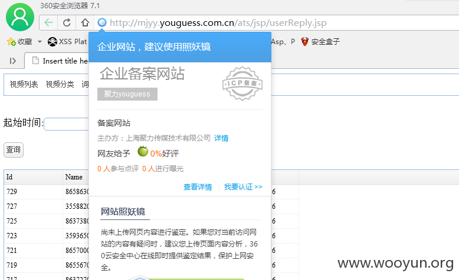459x280 pixels.
Task: Select the Id column header
Action: pyautogui.click(x=34, y=177)
